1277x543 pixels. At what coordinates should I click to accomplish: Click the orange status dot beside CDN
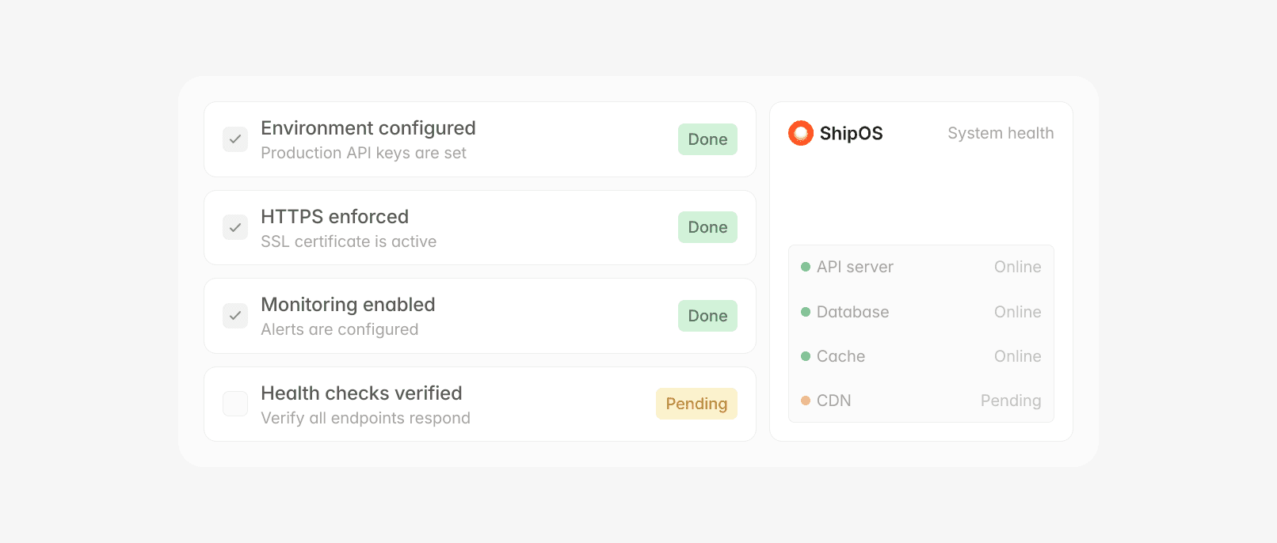point(806,401)
